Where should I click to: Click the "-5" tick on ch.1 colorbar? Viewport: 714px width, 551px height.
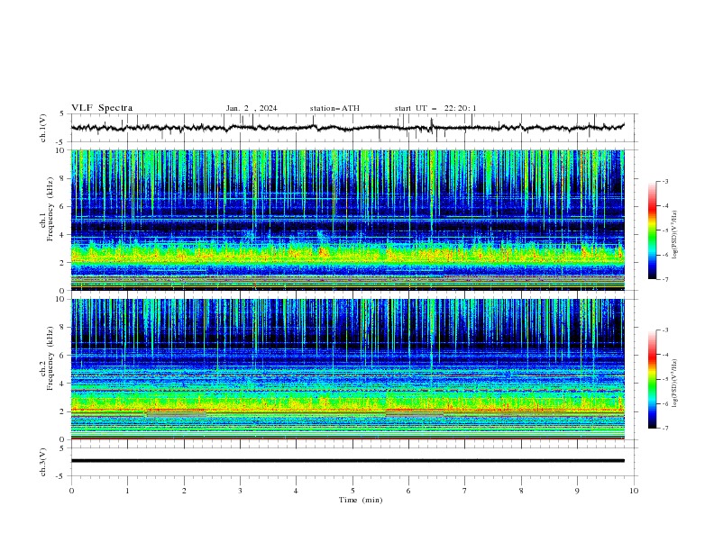click(x=664, y=230)
